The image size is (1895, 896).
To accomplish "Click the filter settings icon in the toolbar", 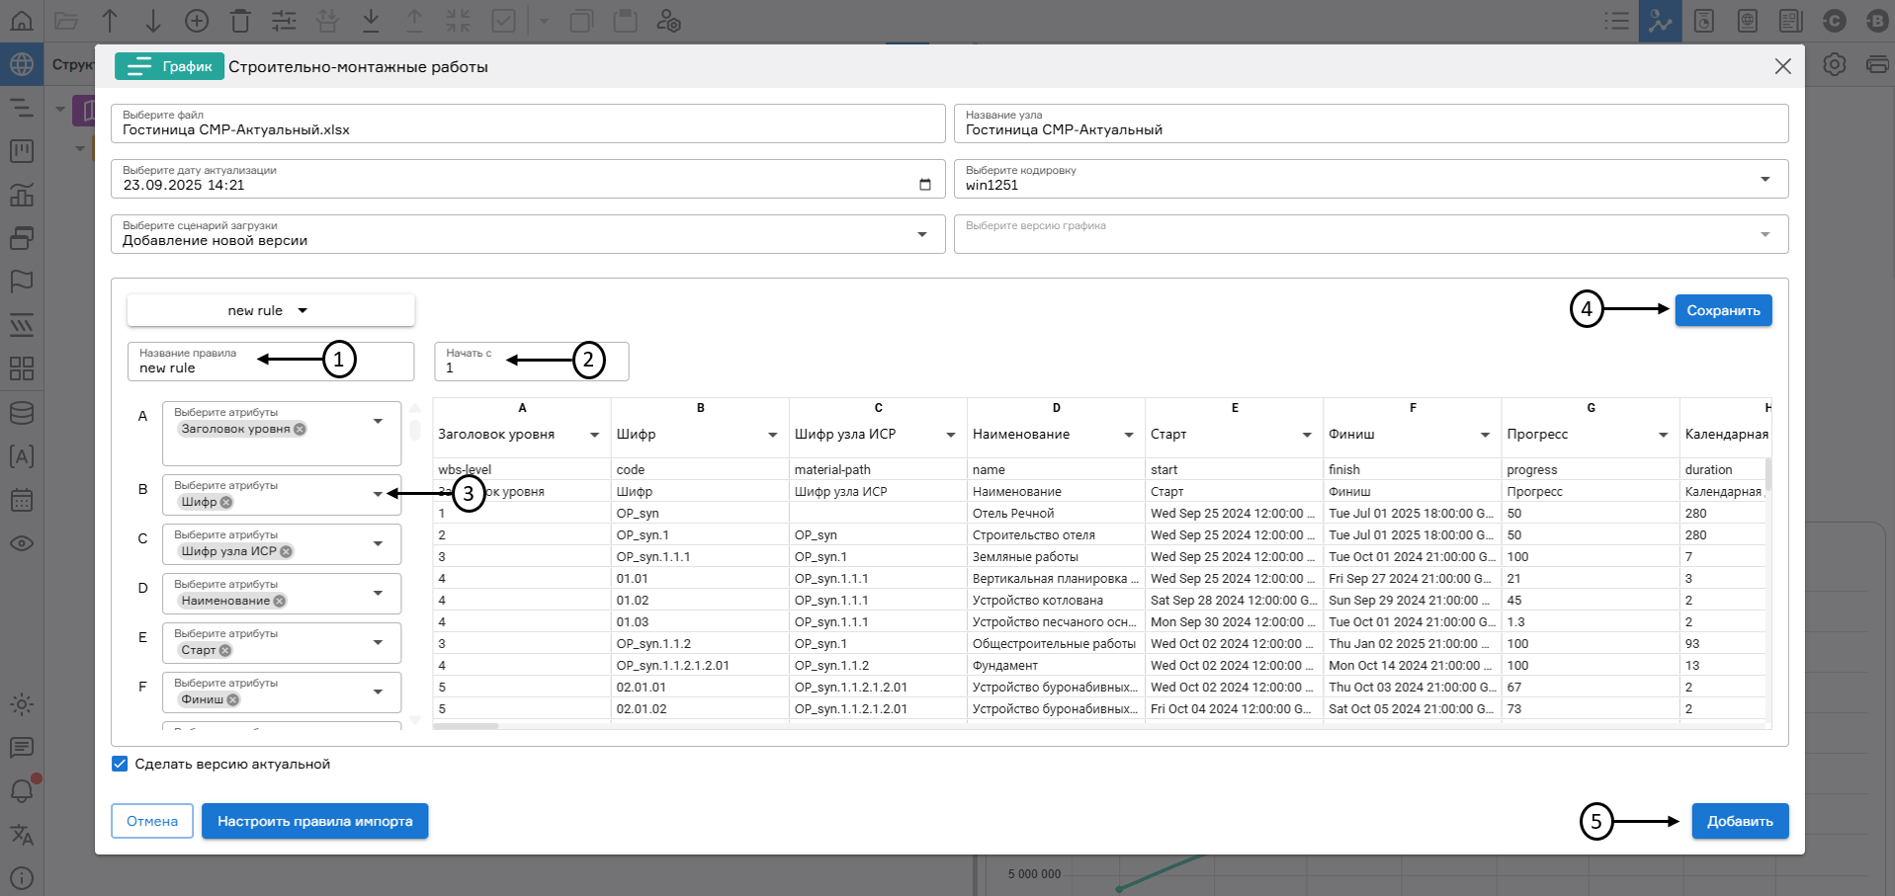I will [284, 20].
